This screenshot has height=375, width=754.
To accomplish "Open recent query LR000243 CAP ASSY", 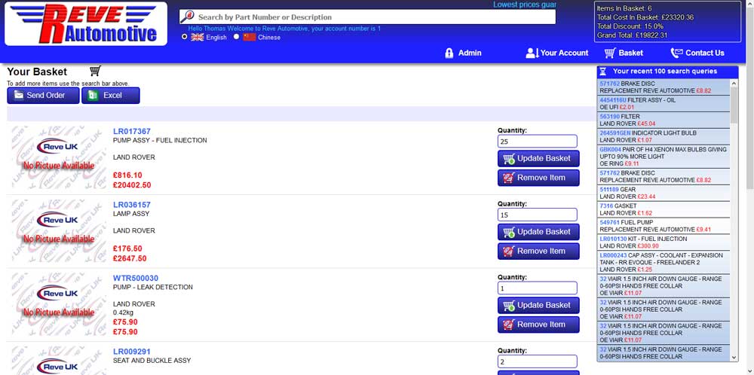I will [664, 262].
